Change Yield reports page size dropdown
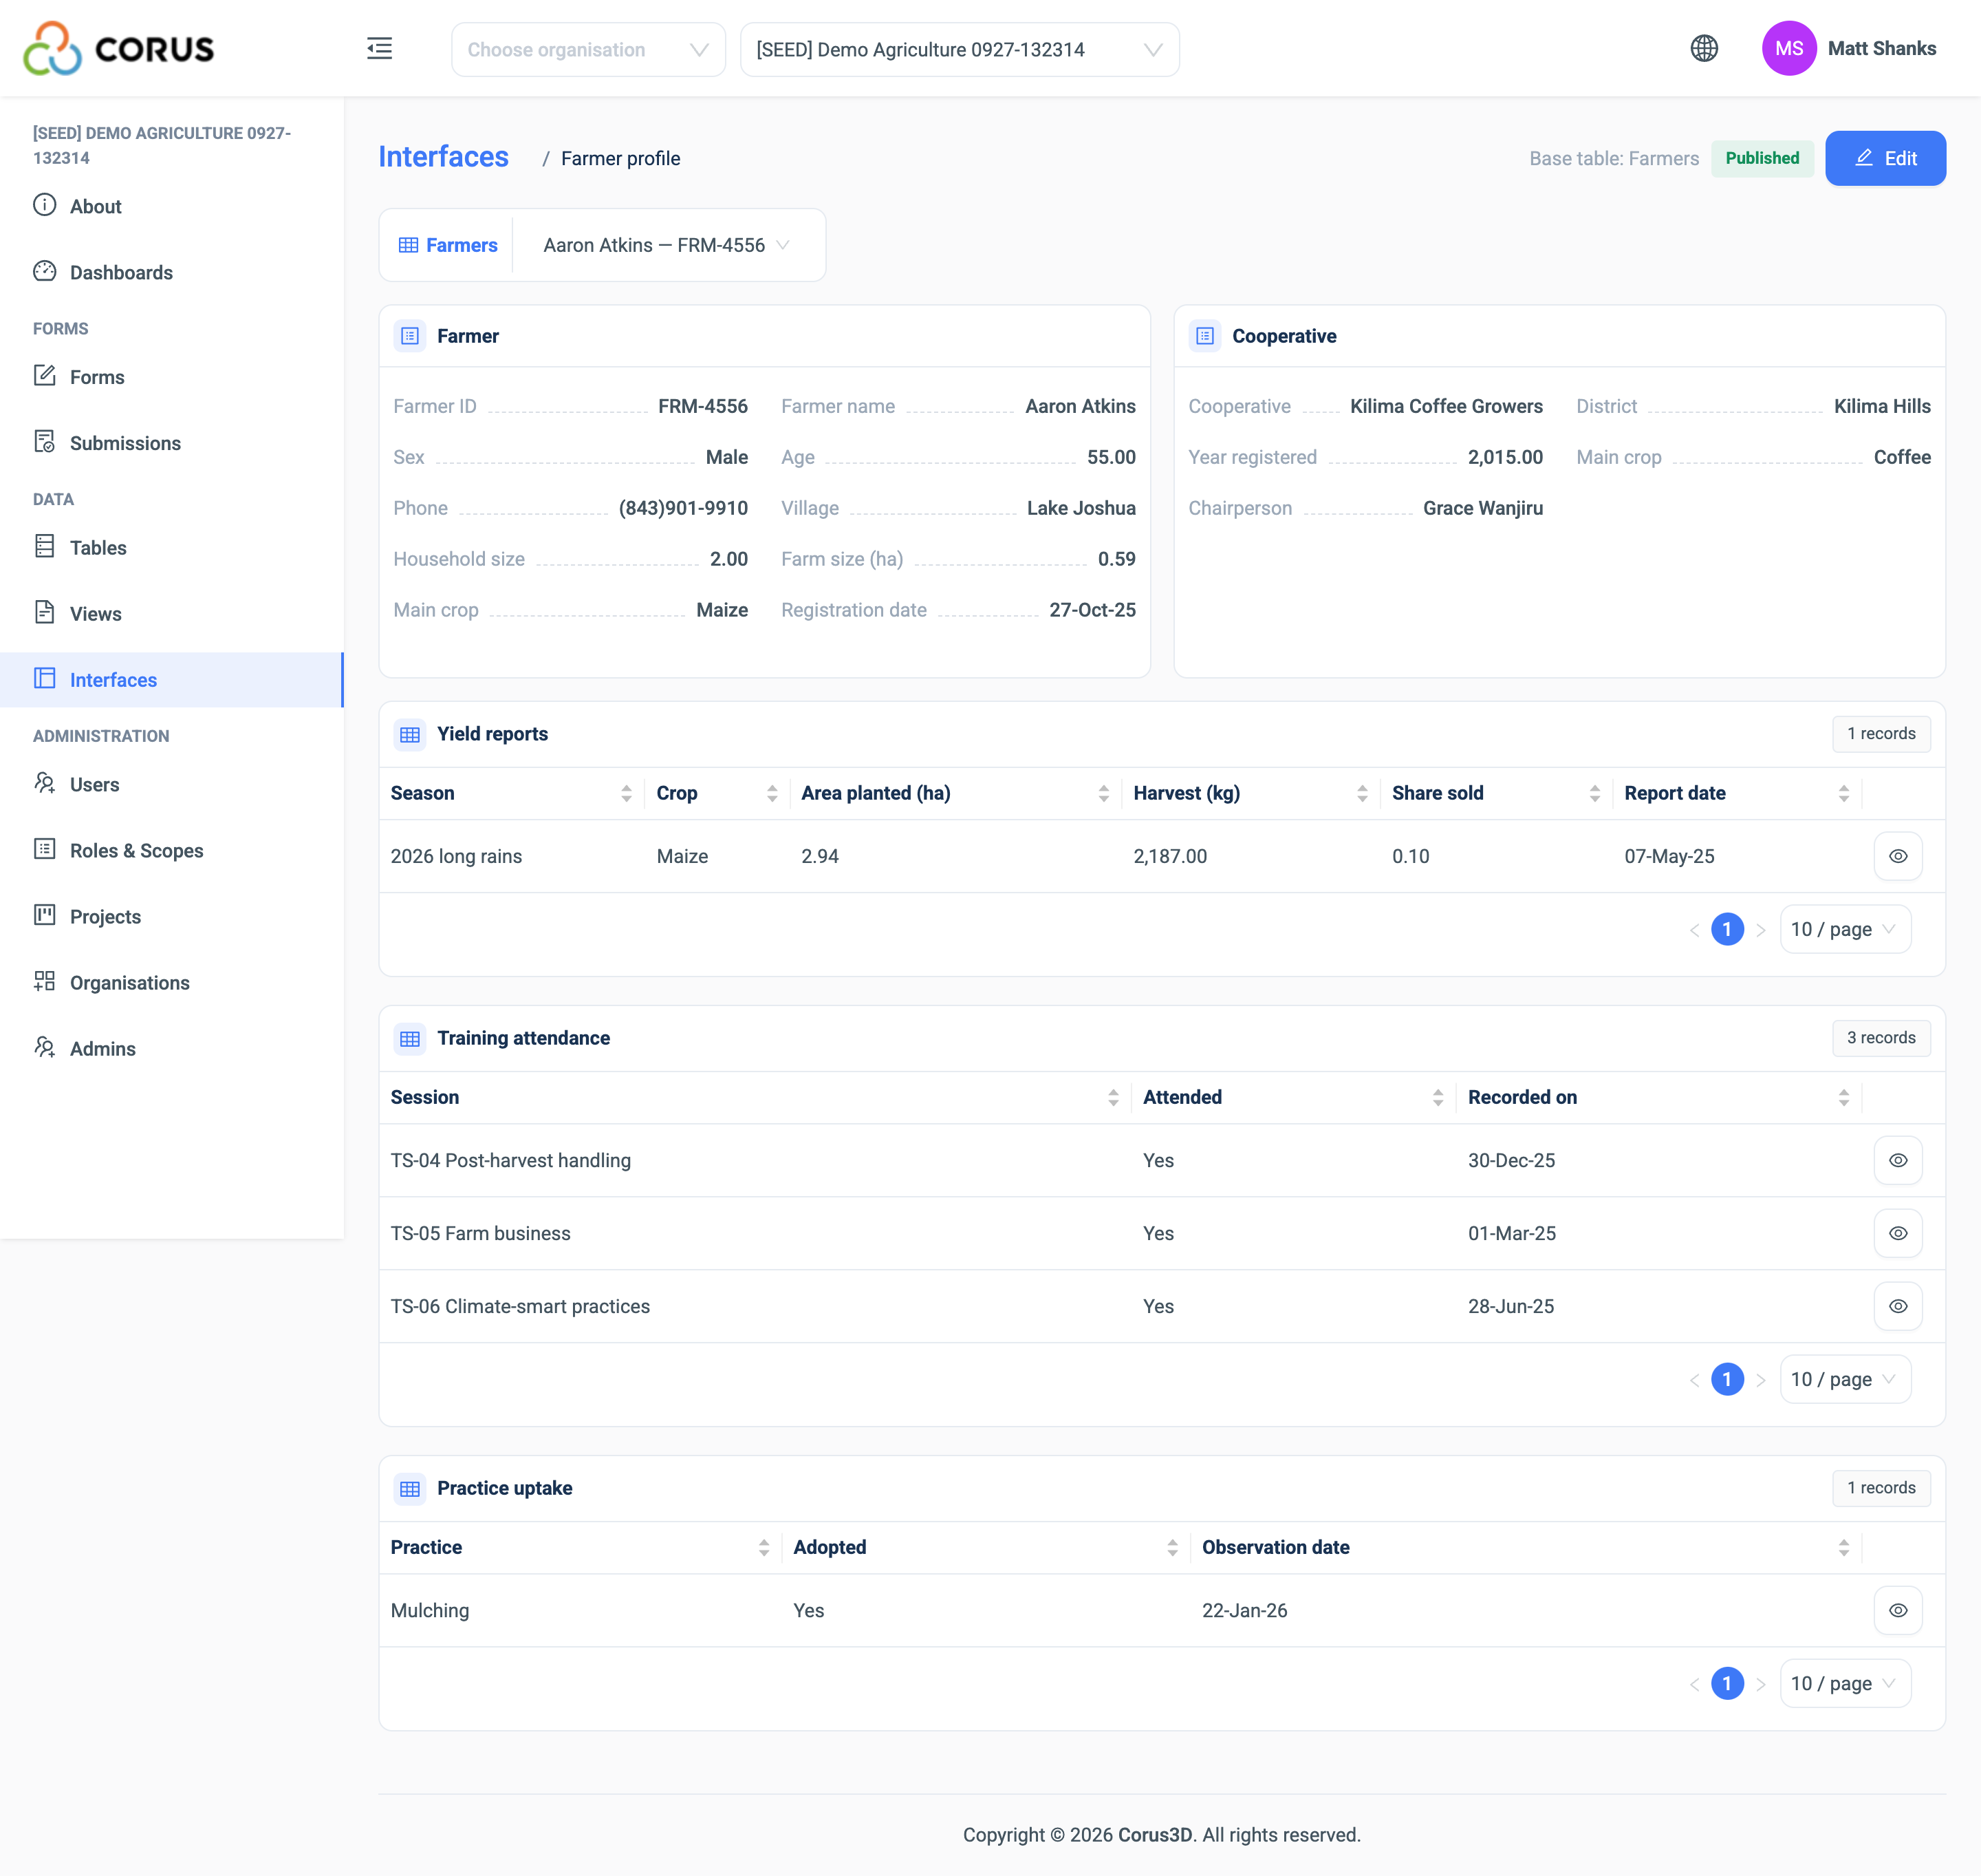 coord(1845,929)
